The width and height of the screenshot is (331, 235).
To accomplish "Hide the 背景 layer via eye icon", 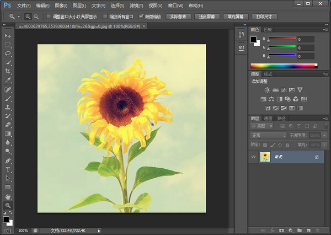I will [x=253, y=157].
